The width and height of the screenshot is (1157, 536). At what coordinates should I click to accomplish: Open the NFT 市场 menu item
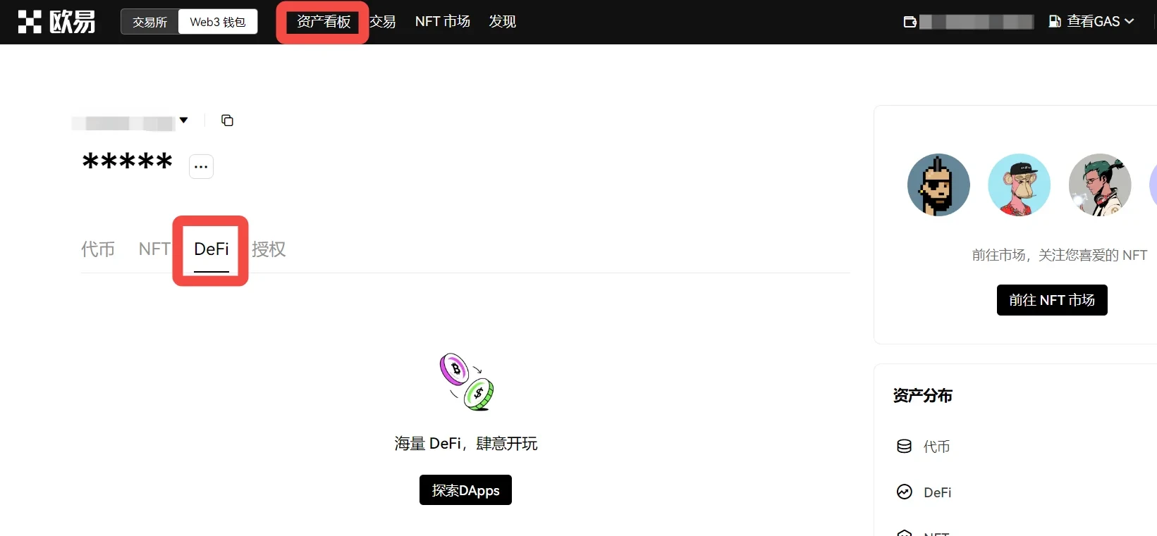(x=442, y=22)
